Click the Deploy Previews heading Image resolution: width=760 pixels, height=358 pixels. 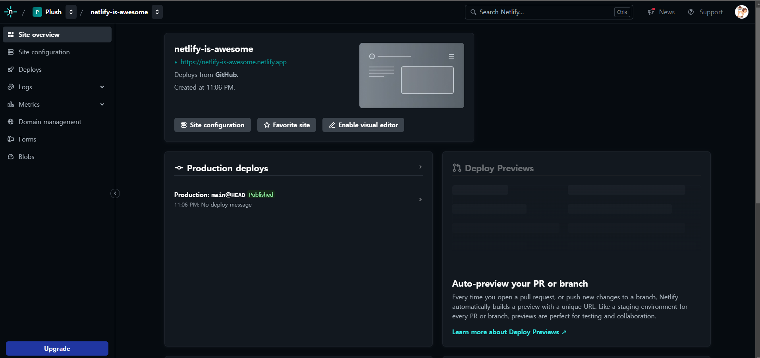pos(499,168)
